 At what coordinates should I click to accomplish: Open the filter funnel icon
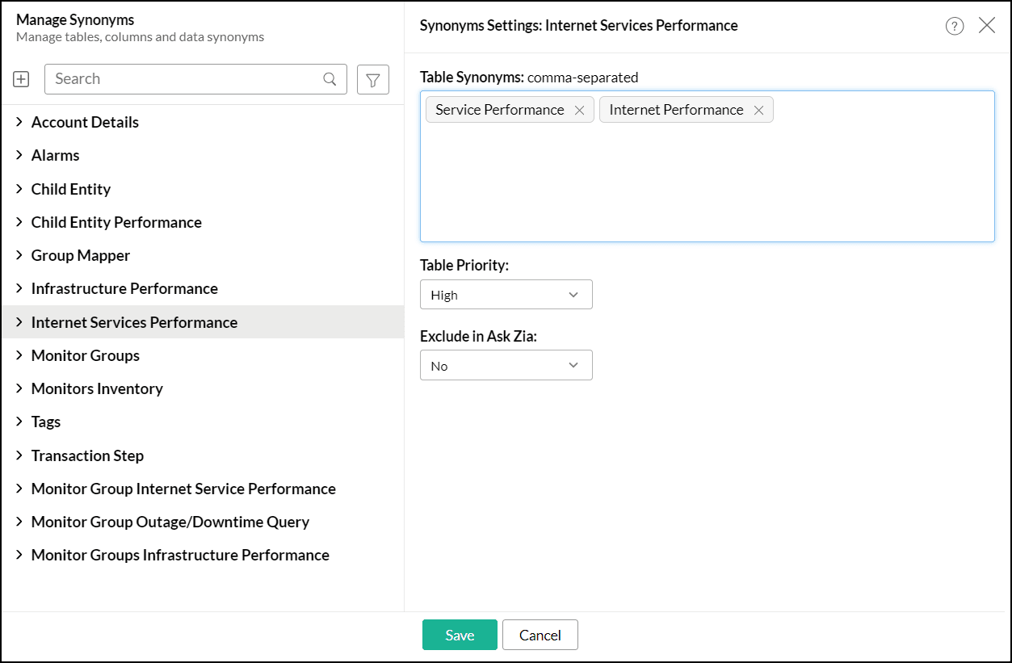372,80
